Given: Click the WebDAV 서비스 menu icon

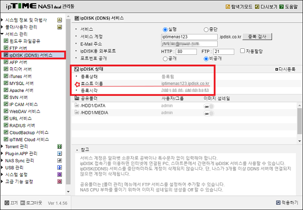Looking at the screenshot, I should pyautogui.click(x=6, y=111).
